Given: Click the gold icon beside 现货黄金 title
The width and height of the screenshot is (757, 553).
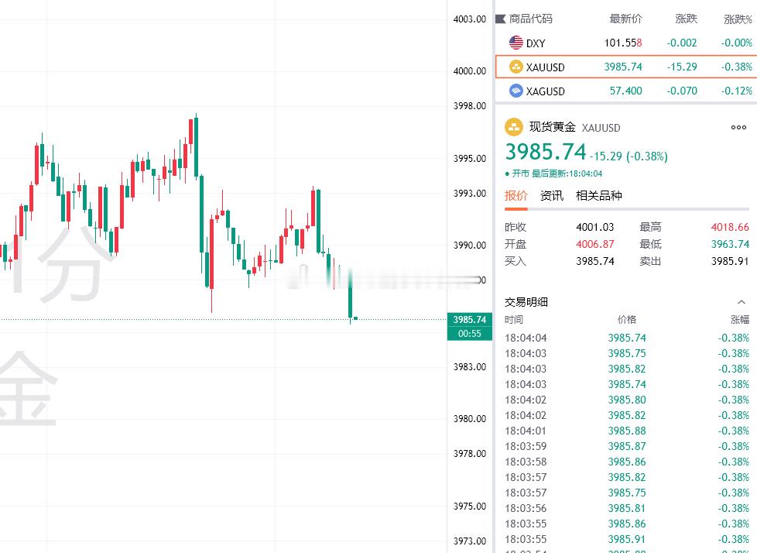Looking at the screenshot, I should point(514,128).
